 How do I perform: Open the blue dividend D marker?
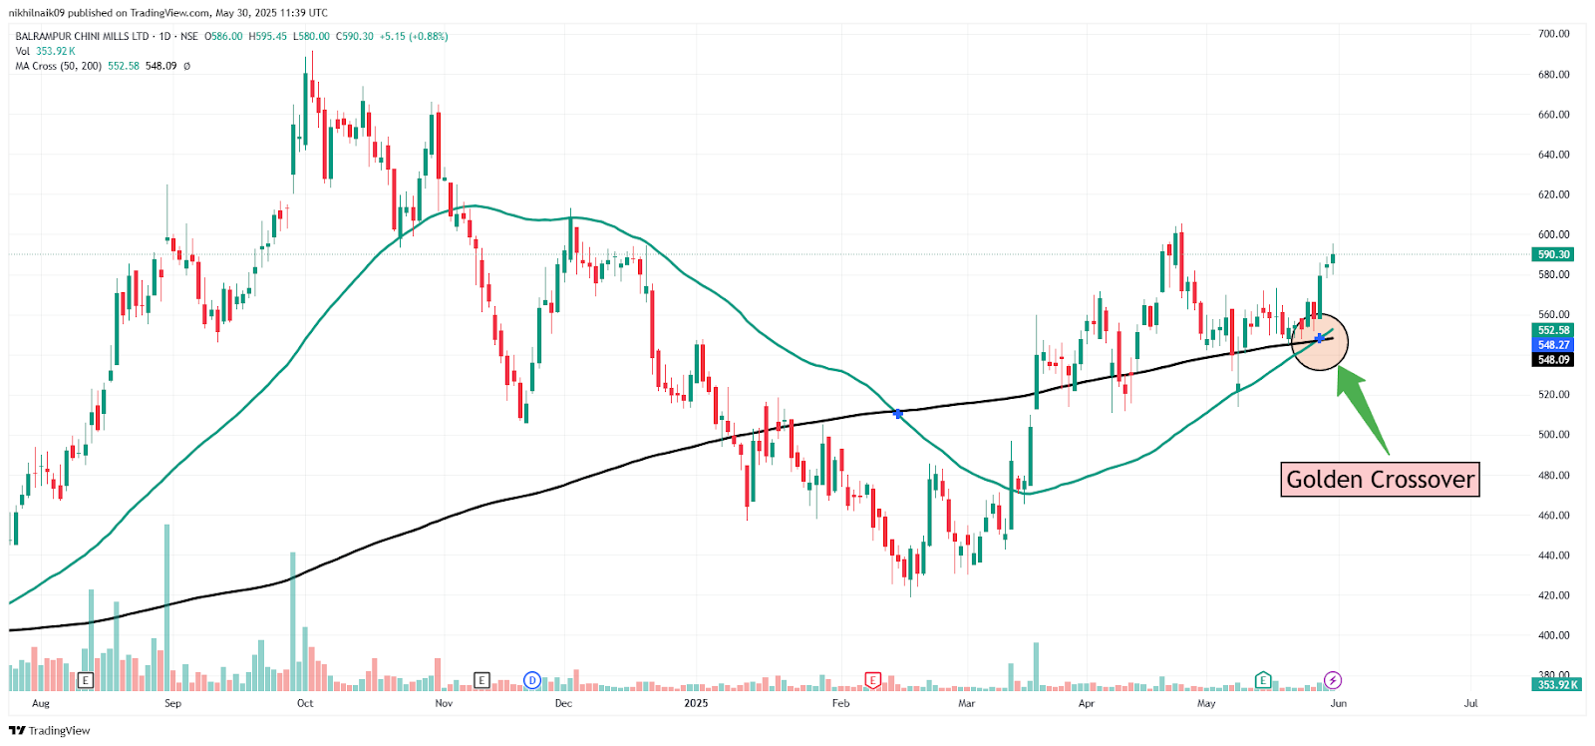(532, 680)
